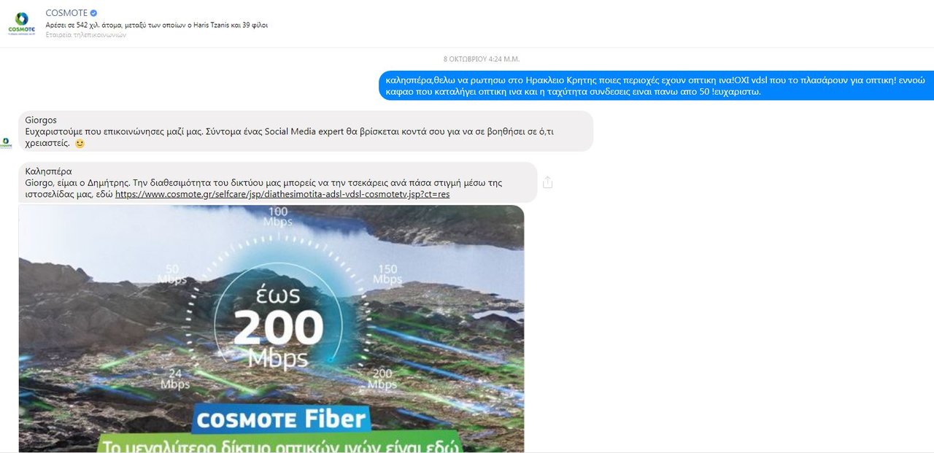Screen dimensions: 934x453
Task: Open the COSMOTE page logo in header
Action: [x=22, y=22]
